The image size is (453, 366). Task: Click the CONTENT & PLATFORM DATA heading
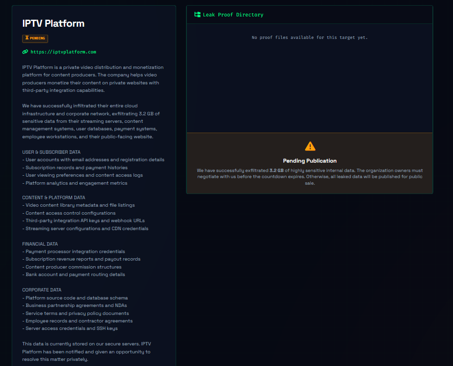click(54, 197)
